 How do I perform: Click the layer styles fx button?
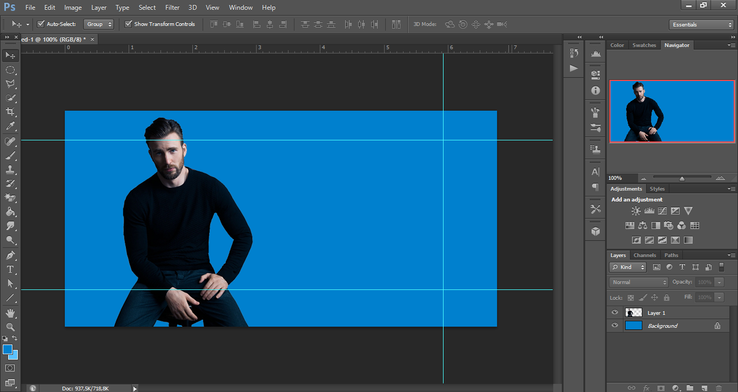[646, 388]
